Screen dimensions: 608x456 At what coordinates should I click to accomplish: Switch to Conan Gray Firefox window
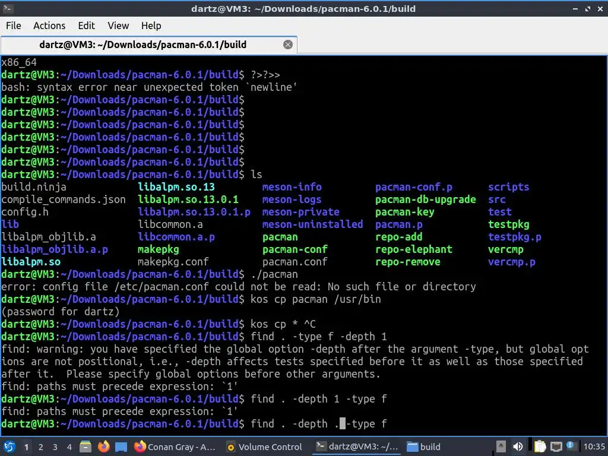click(x=175, y=446)
